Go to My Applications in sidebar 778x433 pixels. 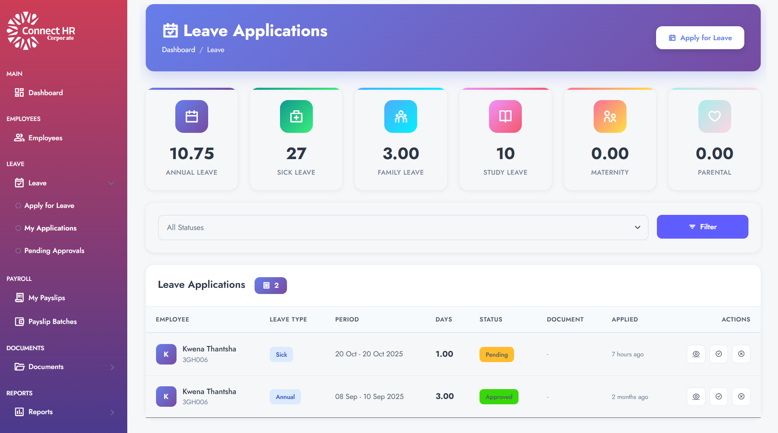pos(50,228)
